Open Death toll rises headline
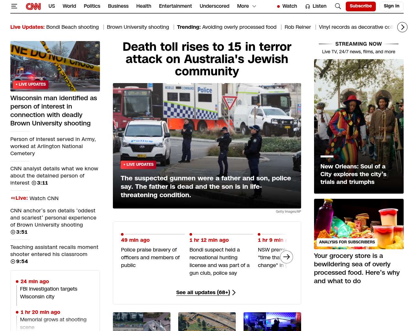This screenshot has height=331, width=414. (207, 59)
